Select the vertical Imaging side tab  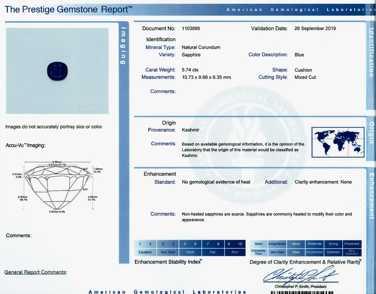click(x=124, y=45)
